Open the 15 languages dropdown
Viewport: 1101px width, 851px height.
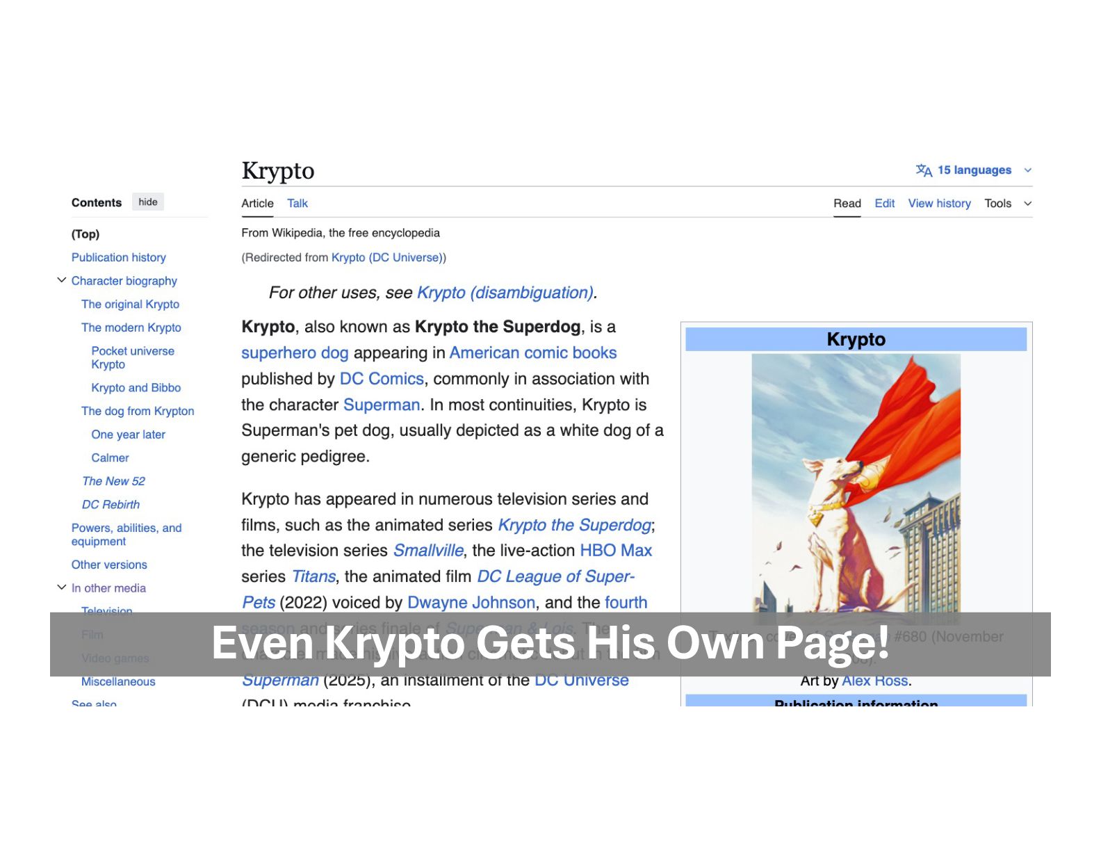coord(974,170)
